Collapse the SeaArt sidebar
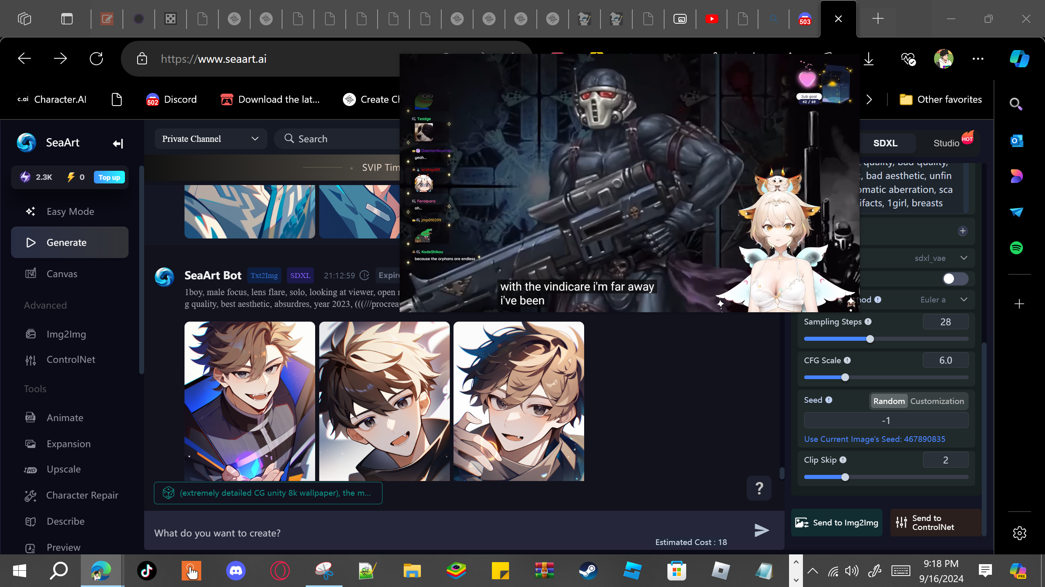Screen dimensions: 1045x587 (x=118, y=143)
